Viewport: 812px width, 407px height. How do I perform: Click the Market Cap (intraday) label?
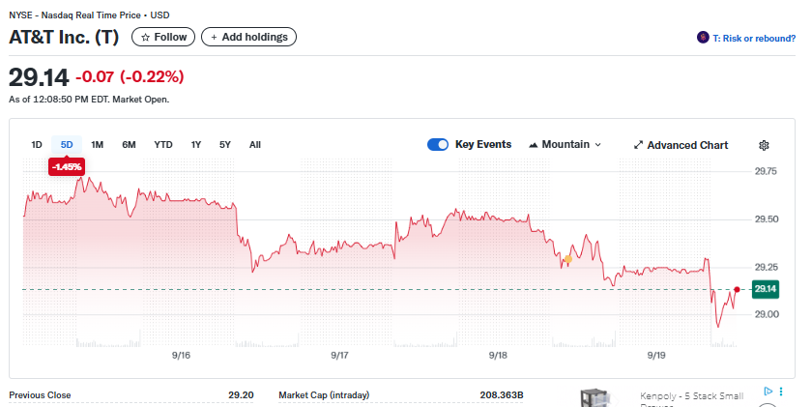click(324, 395)
